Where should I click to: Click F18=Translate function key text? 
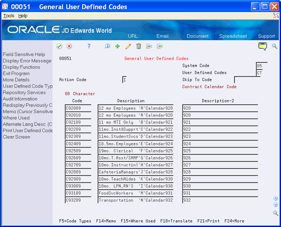(x=176, y=221)
